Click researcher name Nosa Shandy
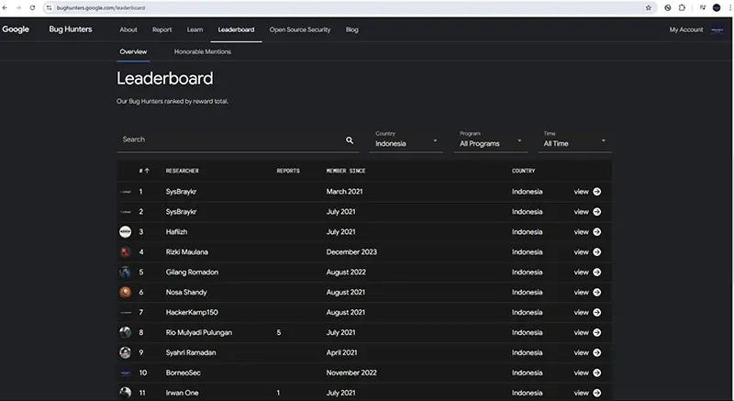734x401 pixels. pyautogui.click(x=186, y=292)
